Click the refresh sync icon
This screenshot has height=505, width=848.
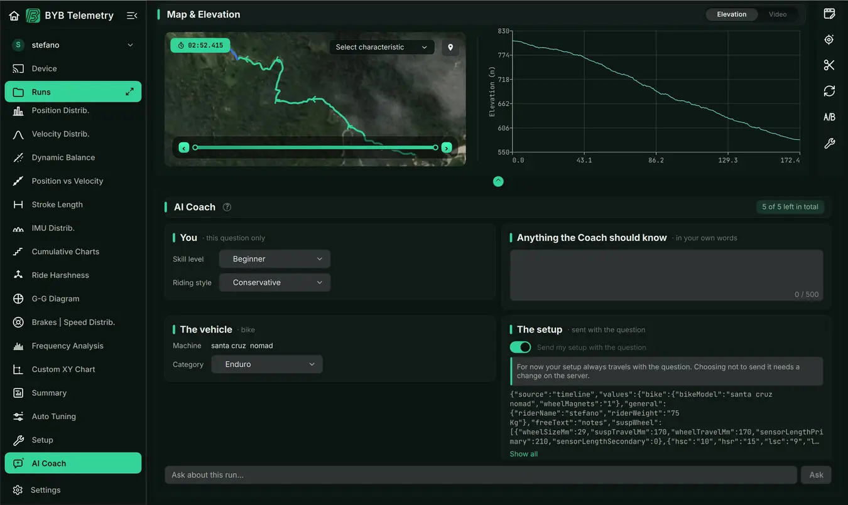[829, 91]
